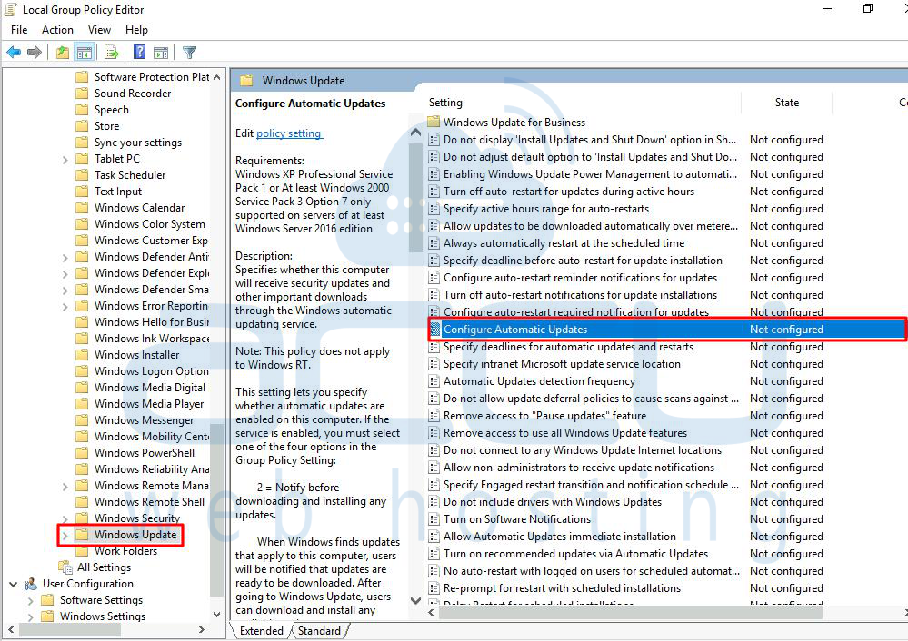Image resolution: width=908 pixels, height=641 pixels.
Task: Click the Up one level folder icon
Action: (x=63, y=53)
